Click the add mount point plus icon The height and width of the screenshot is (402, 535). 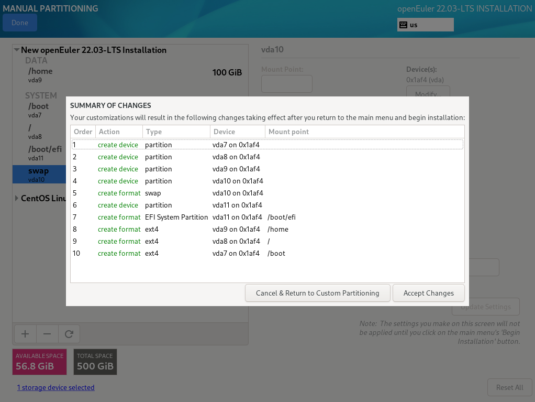tap(25, 334)
